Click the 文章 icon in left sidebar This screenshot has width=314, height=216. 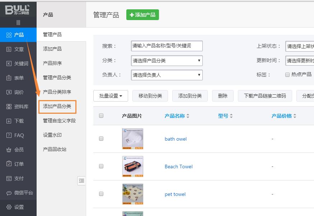point(9,49)
